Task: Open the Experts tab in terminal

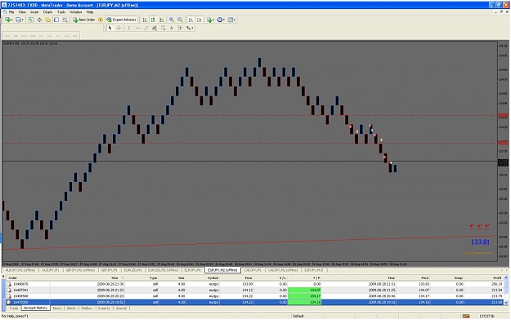Action: (104, 308)
